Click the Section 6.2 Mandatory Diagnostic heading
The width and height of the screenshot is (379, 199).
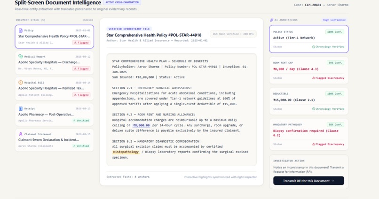tap(157, 141)
